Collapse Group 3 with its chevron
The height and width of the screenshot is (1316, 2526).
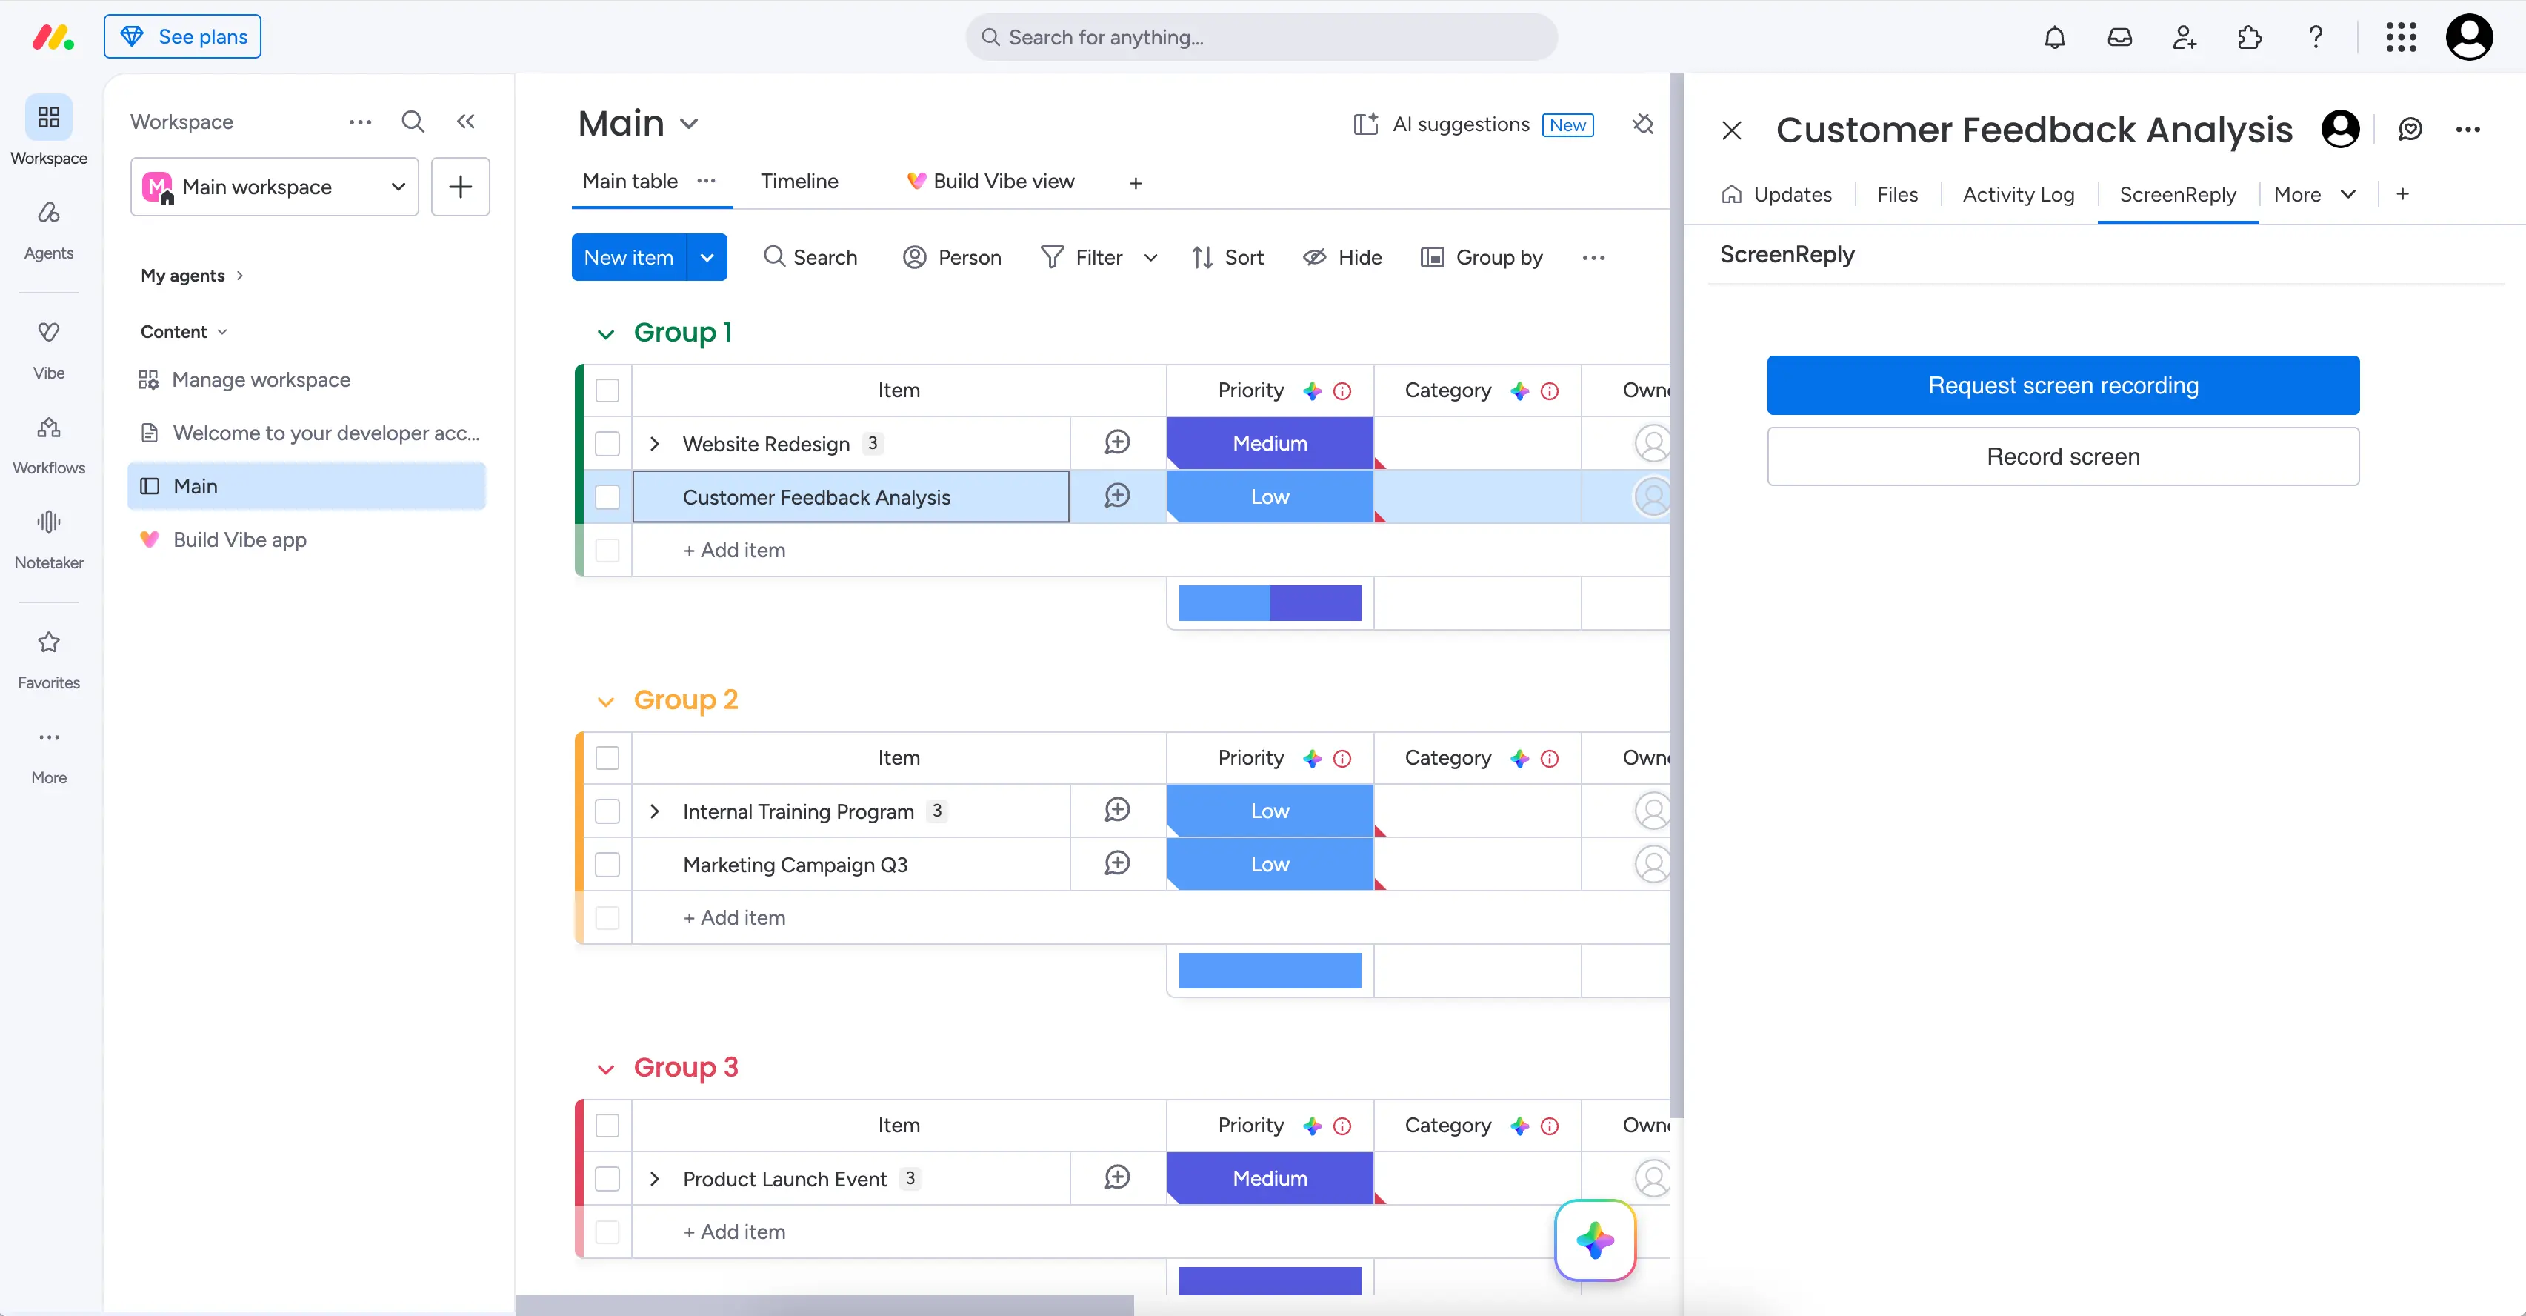(606, 1069)
